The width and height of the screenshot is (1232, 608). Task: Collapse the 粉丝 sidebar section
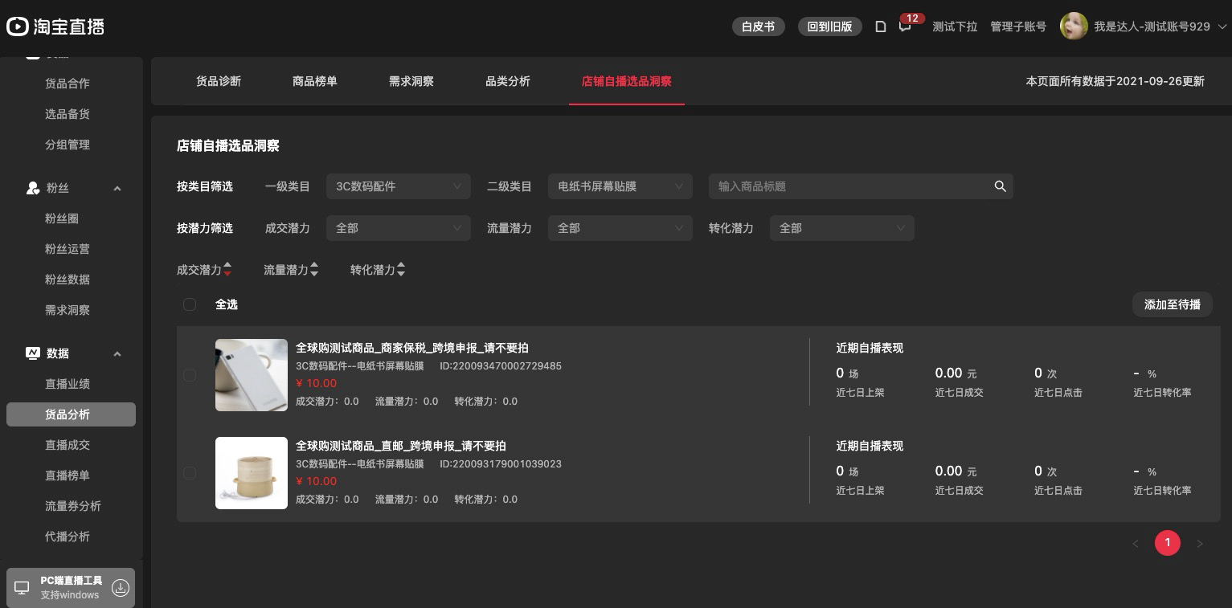[117, 188]
